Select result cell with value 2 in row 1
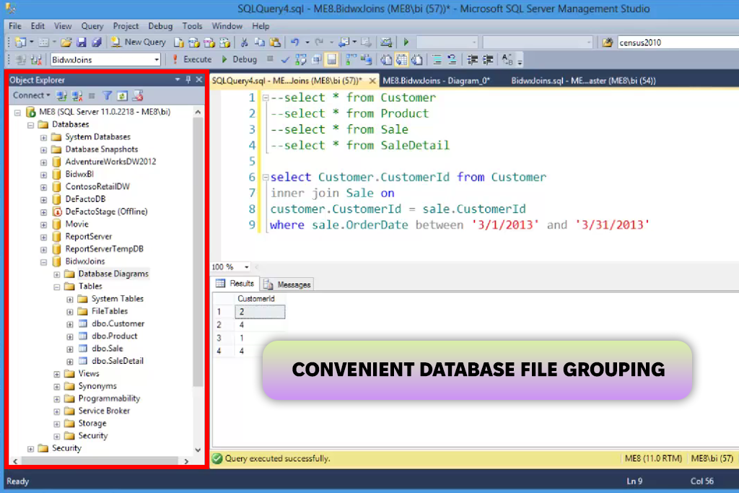Image resolution: width=739 pixels, height=493 pixels. (x=260, y=312)
